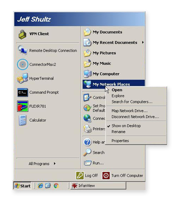This screenshot has height=202, width=181.
Task: Open the My Pictures folder icon
Action: pos(87,53)
